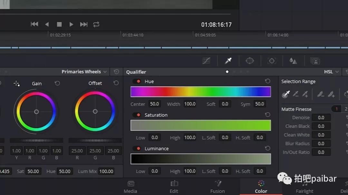Go to the Fusion page tab

tap(217, 187)
